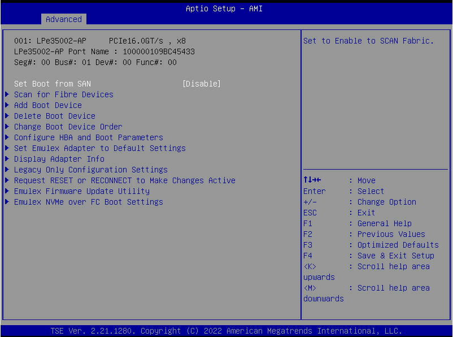Expand the Emulex NVMe over FC Boot Settings arrow
Viewport: 453px width, 337px height.
(x=7, y=202)
